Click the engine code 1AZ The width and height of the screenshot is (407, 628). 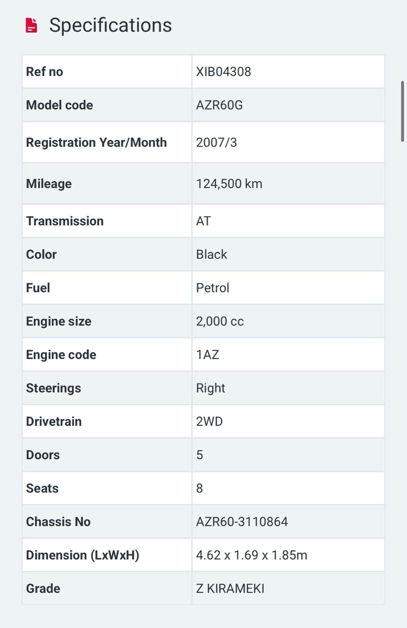tap(207, 355)
